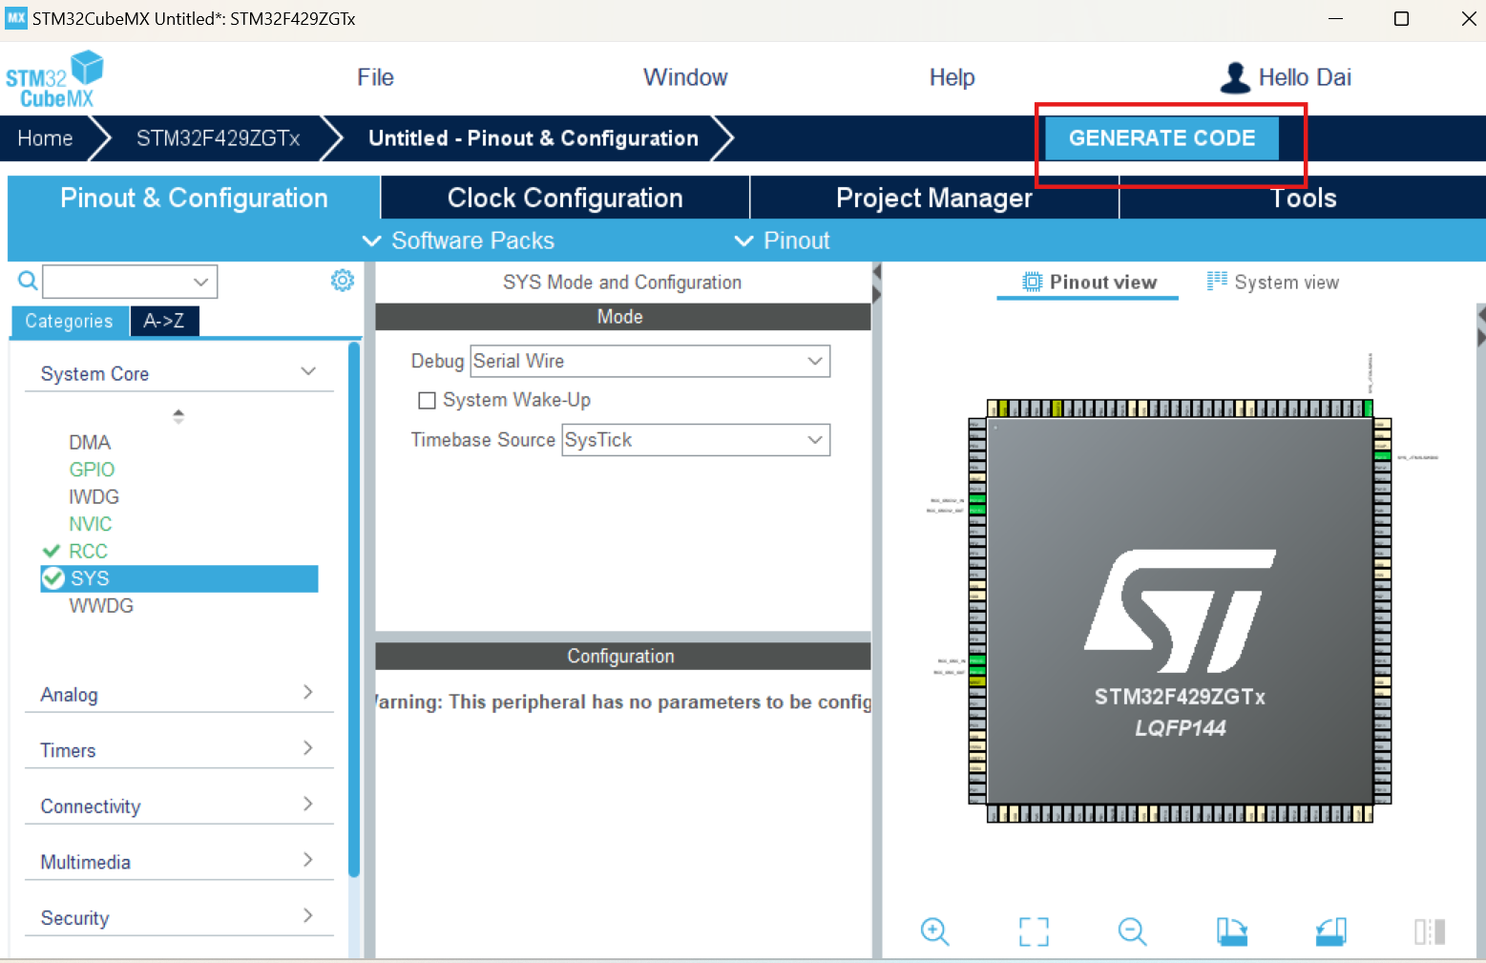Click the GENERATE CODE button
This screenshot has width=1486, height=963.
click(1162, 138)
